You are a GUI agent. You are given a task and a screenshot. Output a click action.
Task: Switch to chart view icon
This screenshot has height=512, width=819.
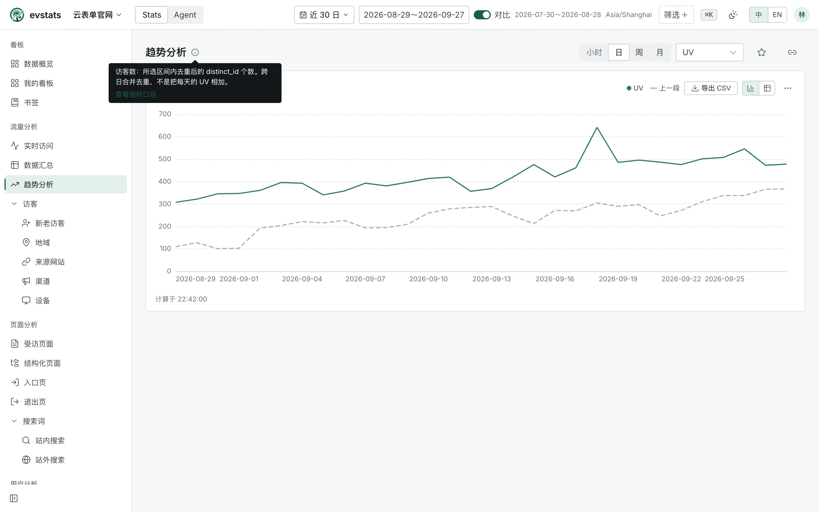[751, 88]
